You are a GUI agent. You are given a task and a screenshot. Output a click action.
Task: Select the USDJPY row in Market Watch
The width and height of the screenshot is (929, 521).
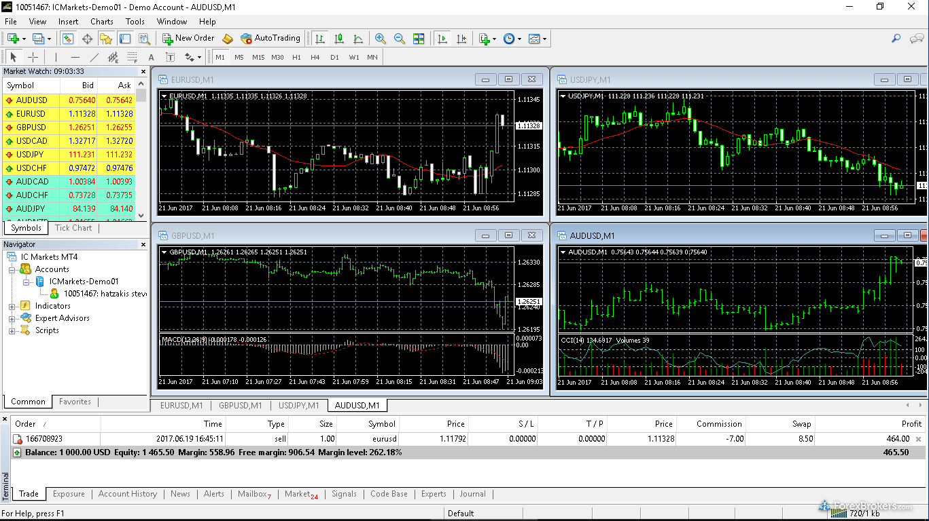(x=69, y=155)
